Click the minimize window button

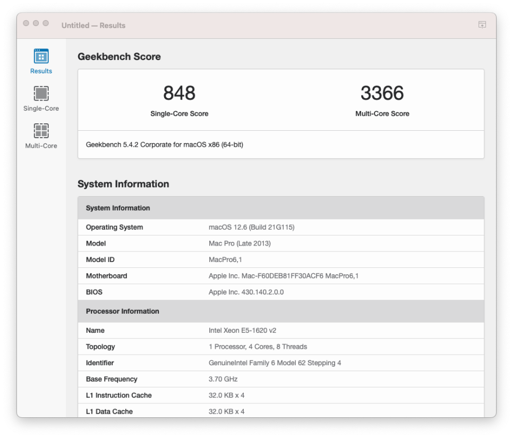36,23
